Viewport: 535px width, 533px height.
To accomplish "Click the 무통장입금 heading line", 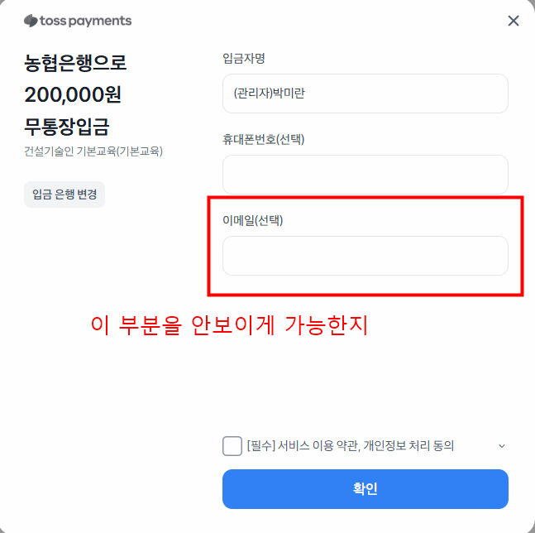I will pos(66,127).
